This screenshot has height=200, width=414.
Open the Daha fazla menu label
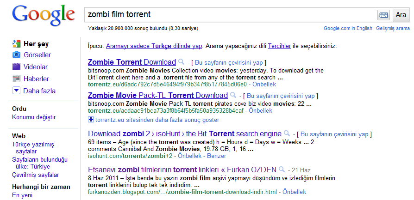tap(39, 91)
